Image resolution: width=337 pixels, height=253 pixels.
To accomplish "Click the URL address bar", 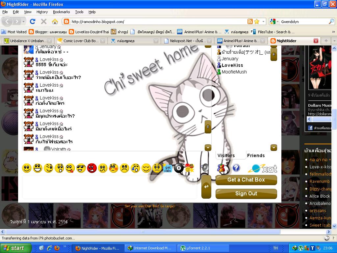I will coord(158,21).
